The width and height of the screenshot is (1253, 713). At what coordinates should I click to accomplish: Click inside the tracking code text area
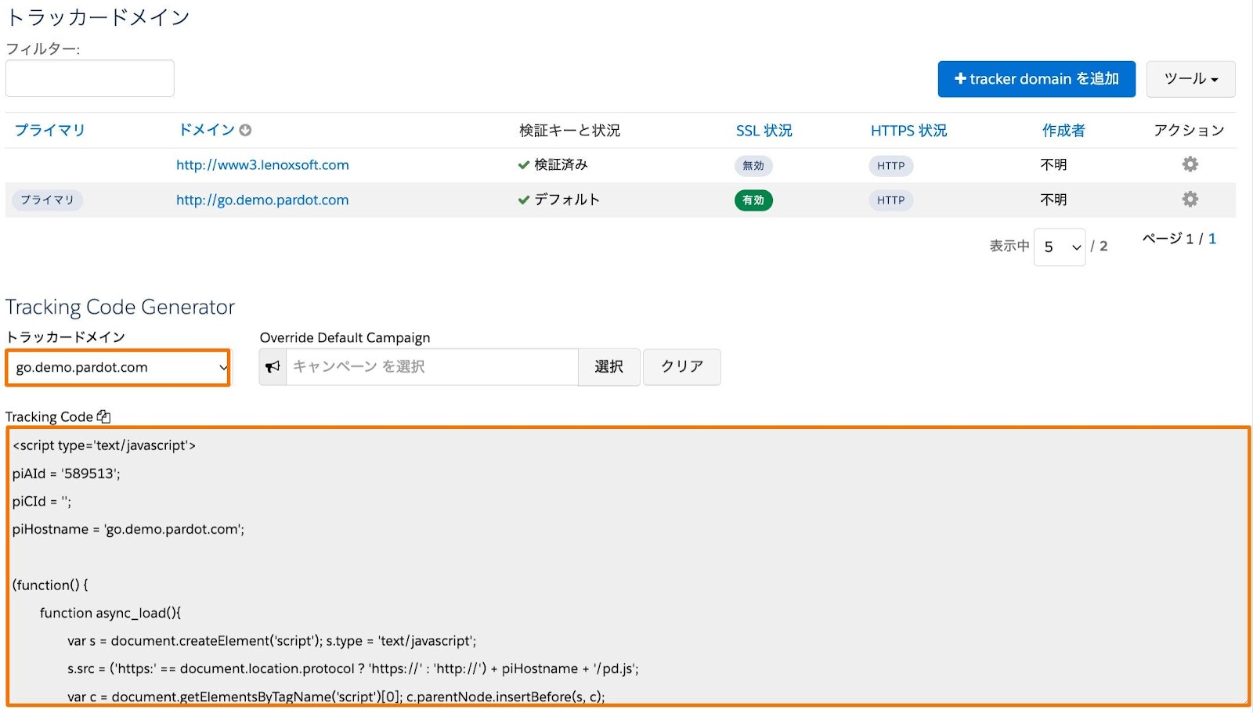(628, 567)
